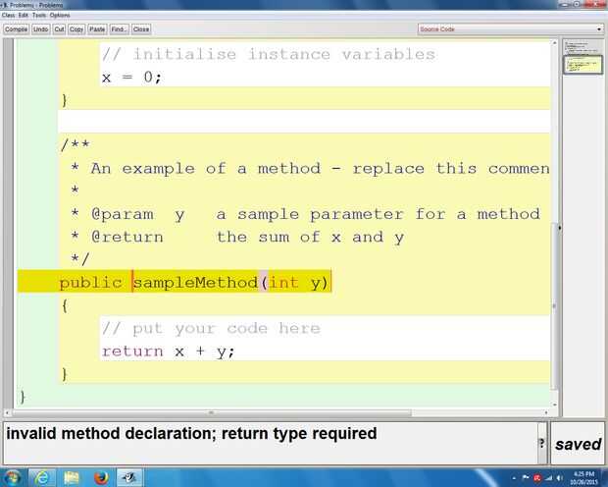
Task: Click the code navigation thumbnail preview
Action: [583, 65]
